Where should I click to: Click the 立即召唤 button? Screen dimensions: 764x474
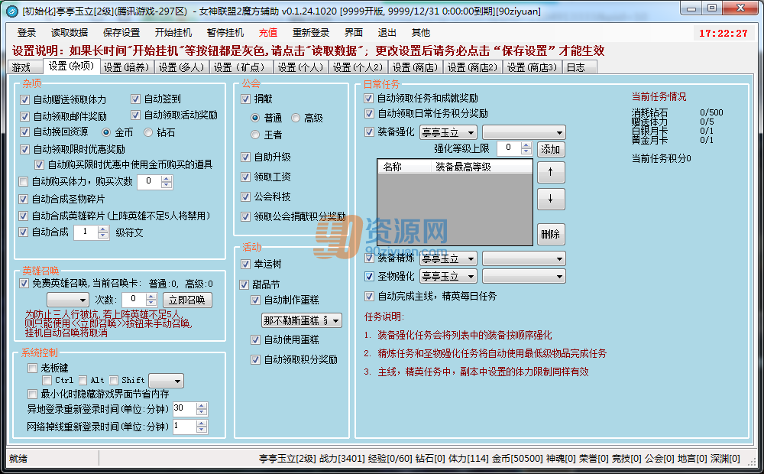point(188,300)
